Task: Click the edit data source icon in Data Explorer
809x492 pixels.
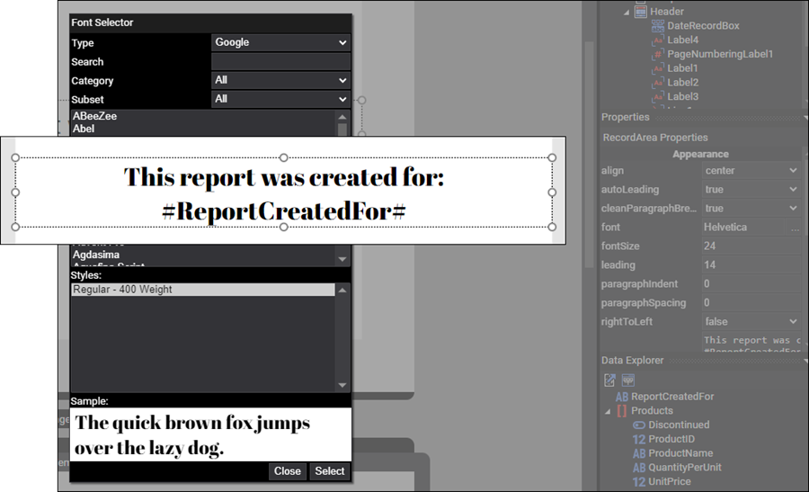Action: [x=609, y=380]
